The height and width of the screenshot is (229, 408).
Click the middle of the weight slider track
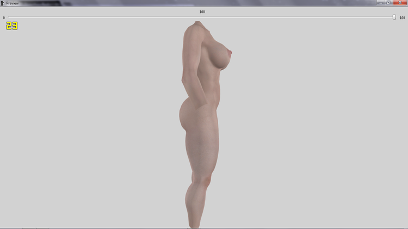coord(202,17)
